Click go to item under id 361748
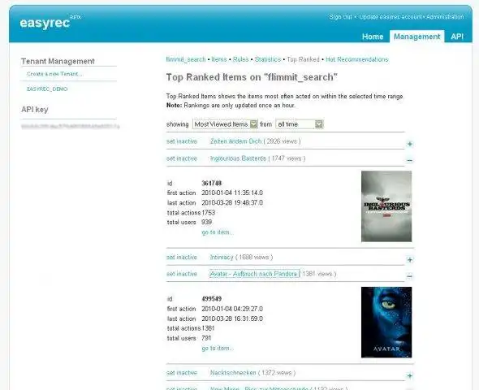Viewport: 479px width, 390px height. pos(218,232)
